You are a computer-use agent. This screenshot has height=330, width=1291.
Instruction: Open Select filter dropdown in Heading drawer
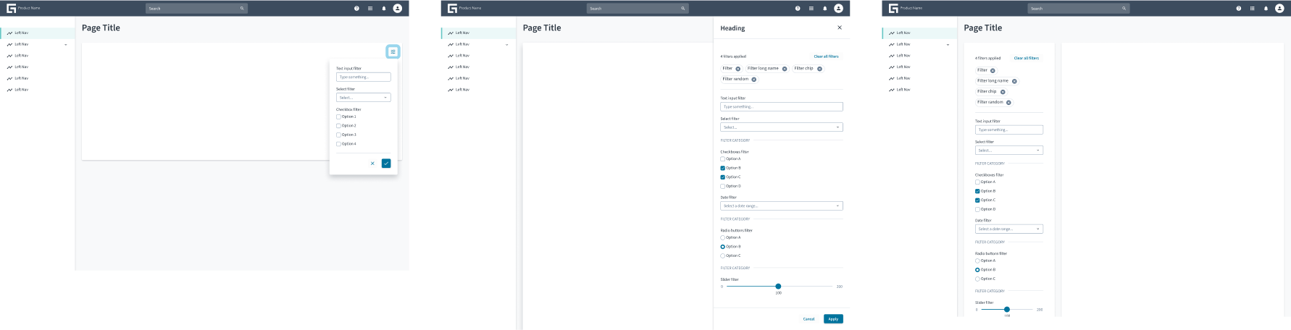point(782,127)
